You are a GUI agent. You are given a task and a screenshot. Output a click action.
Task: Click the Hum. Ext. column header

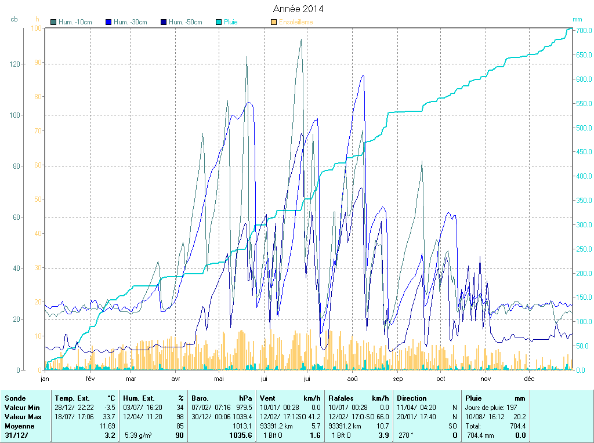coord(138,398)
